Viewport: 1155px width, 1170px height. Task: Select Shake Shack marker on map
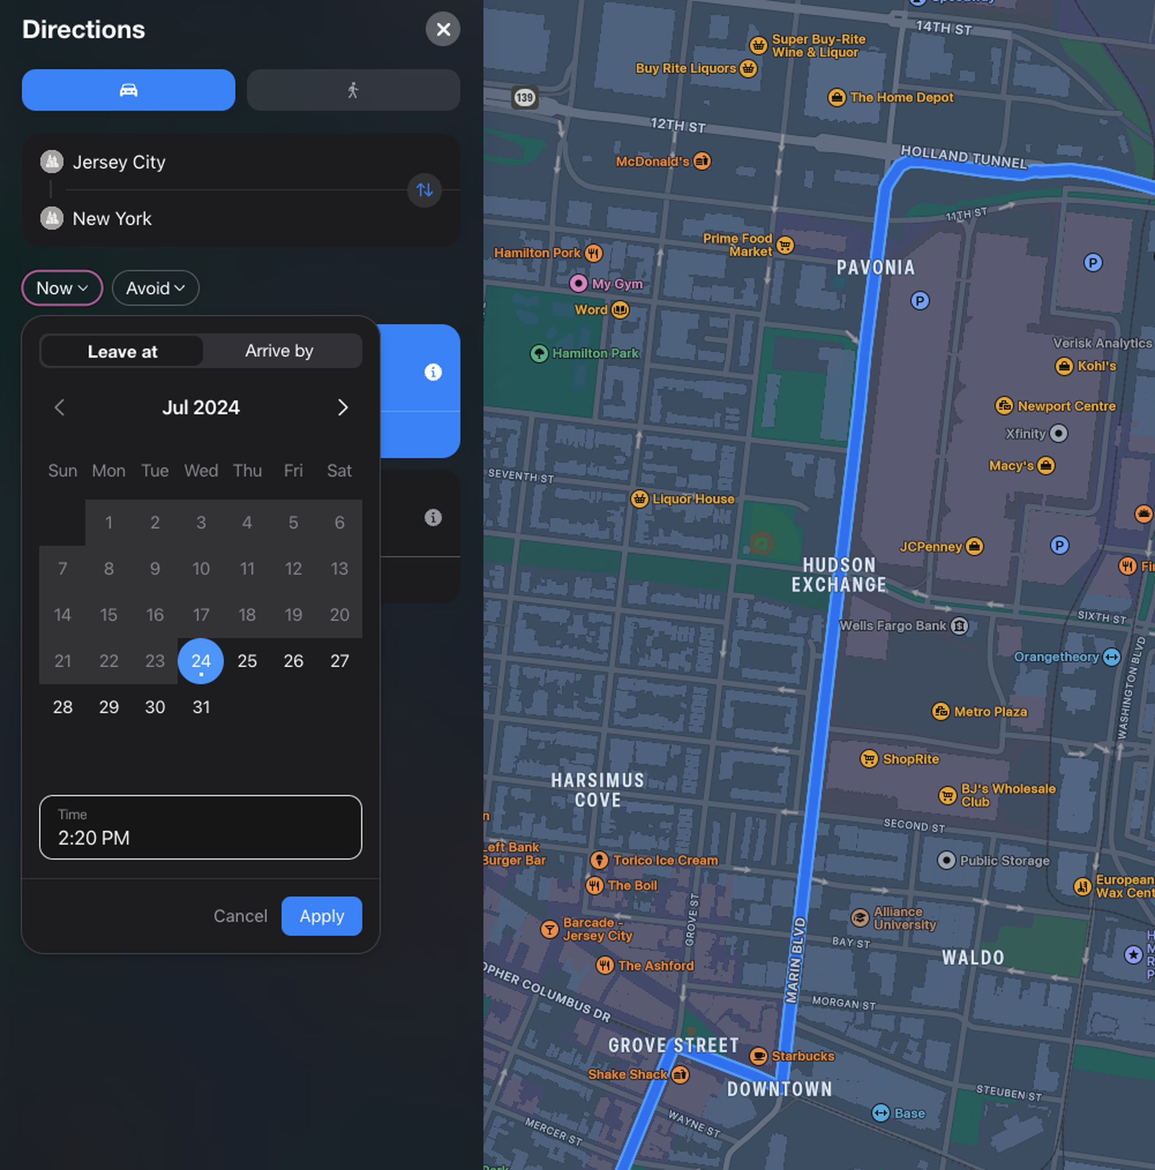[680, 1075]
